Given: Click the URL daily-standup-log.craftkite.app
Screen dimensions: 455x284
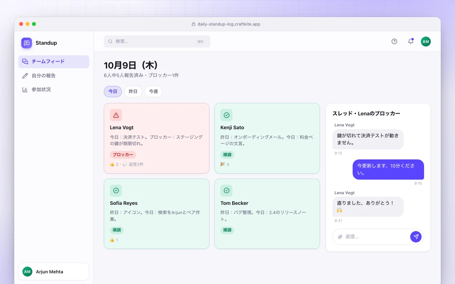Looking at the screenshot, I should pos(229,24).
